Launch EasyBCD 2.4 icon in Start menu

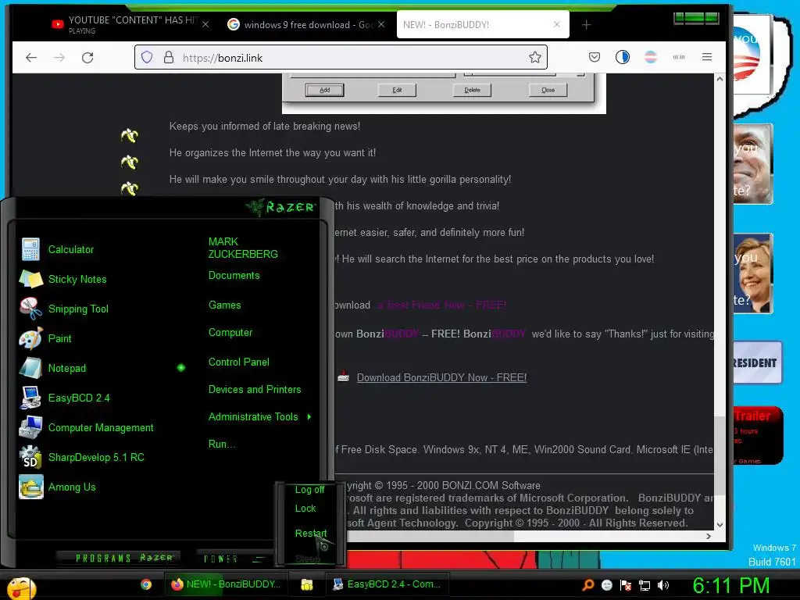[x=30, y=398]
